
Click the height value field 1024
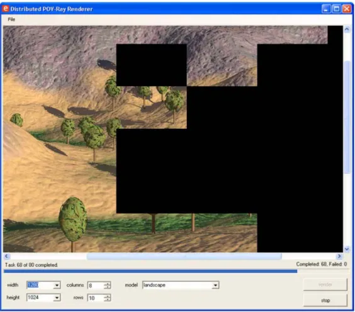click(x=40, y=298)
